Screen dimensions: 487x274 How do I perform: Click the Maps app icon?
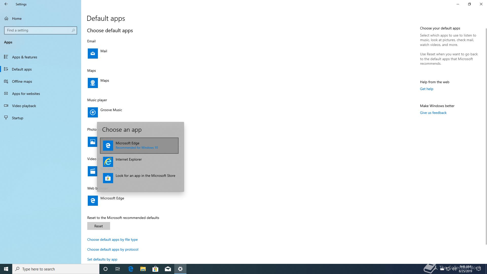[93, 83]
